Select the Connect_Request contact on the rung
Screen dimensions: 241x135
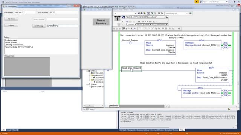tap(130, 43)
